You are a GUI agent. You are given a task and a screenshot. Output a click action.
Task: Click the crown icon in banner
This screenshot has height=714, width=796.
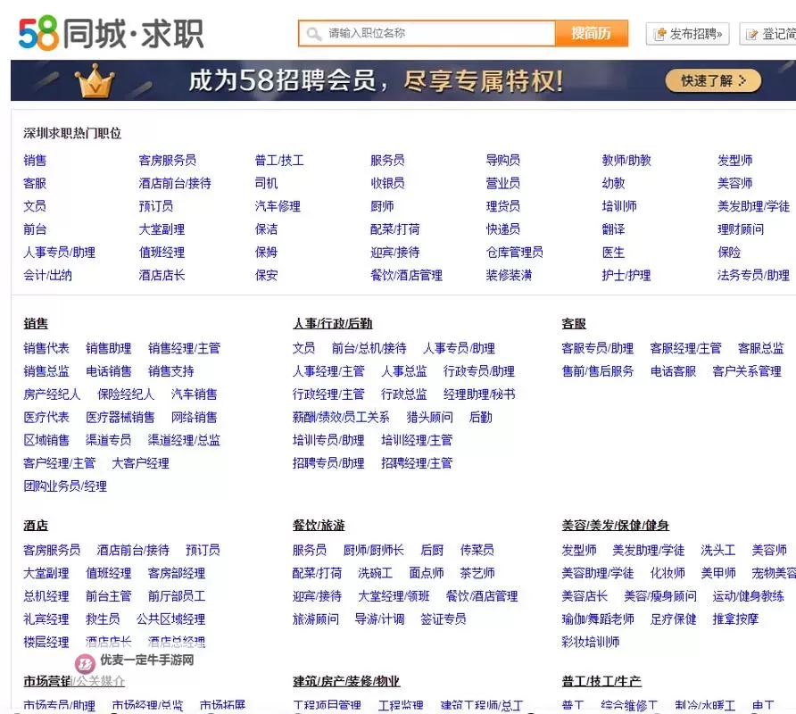pos(95,80)
